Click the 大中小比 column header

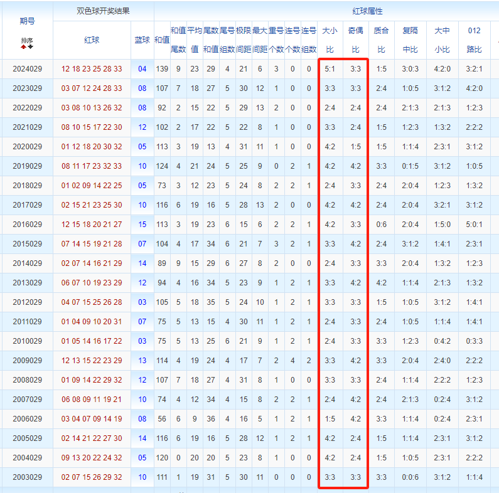click(x=443, y=40)
